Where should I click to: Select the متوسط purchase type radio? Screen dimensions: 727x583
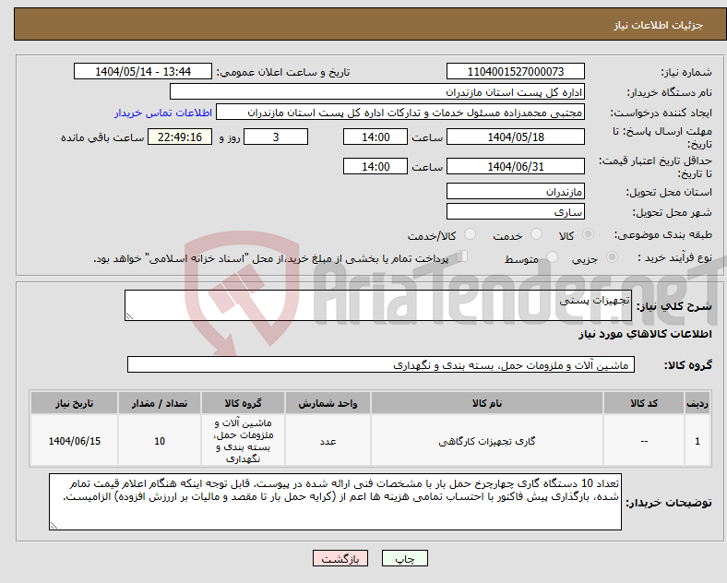click(552, 256)
